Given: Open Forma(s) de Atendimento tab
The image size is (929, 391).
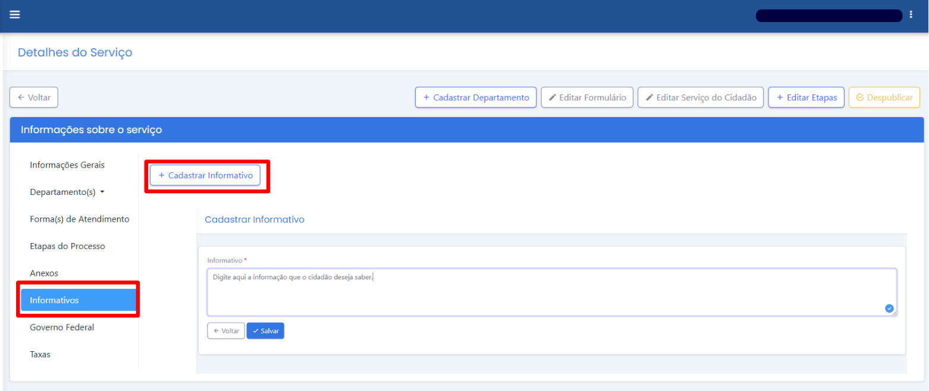Looking at the screenshot, I should click(79, 219).
